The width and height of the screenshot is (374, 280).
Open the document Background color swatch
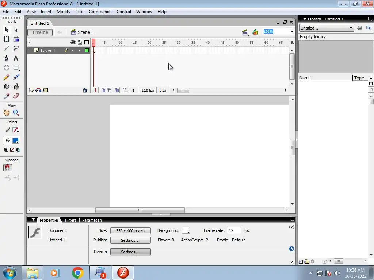tap(186, 231)
